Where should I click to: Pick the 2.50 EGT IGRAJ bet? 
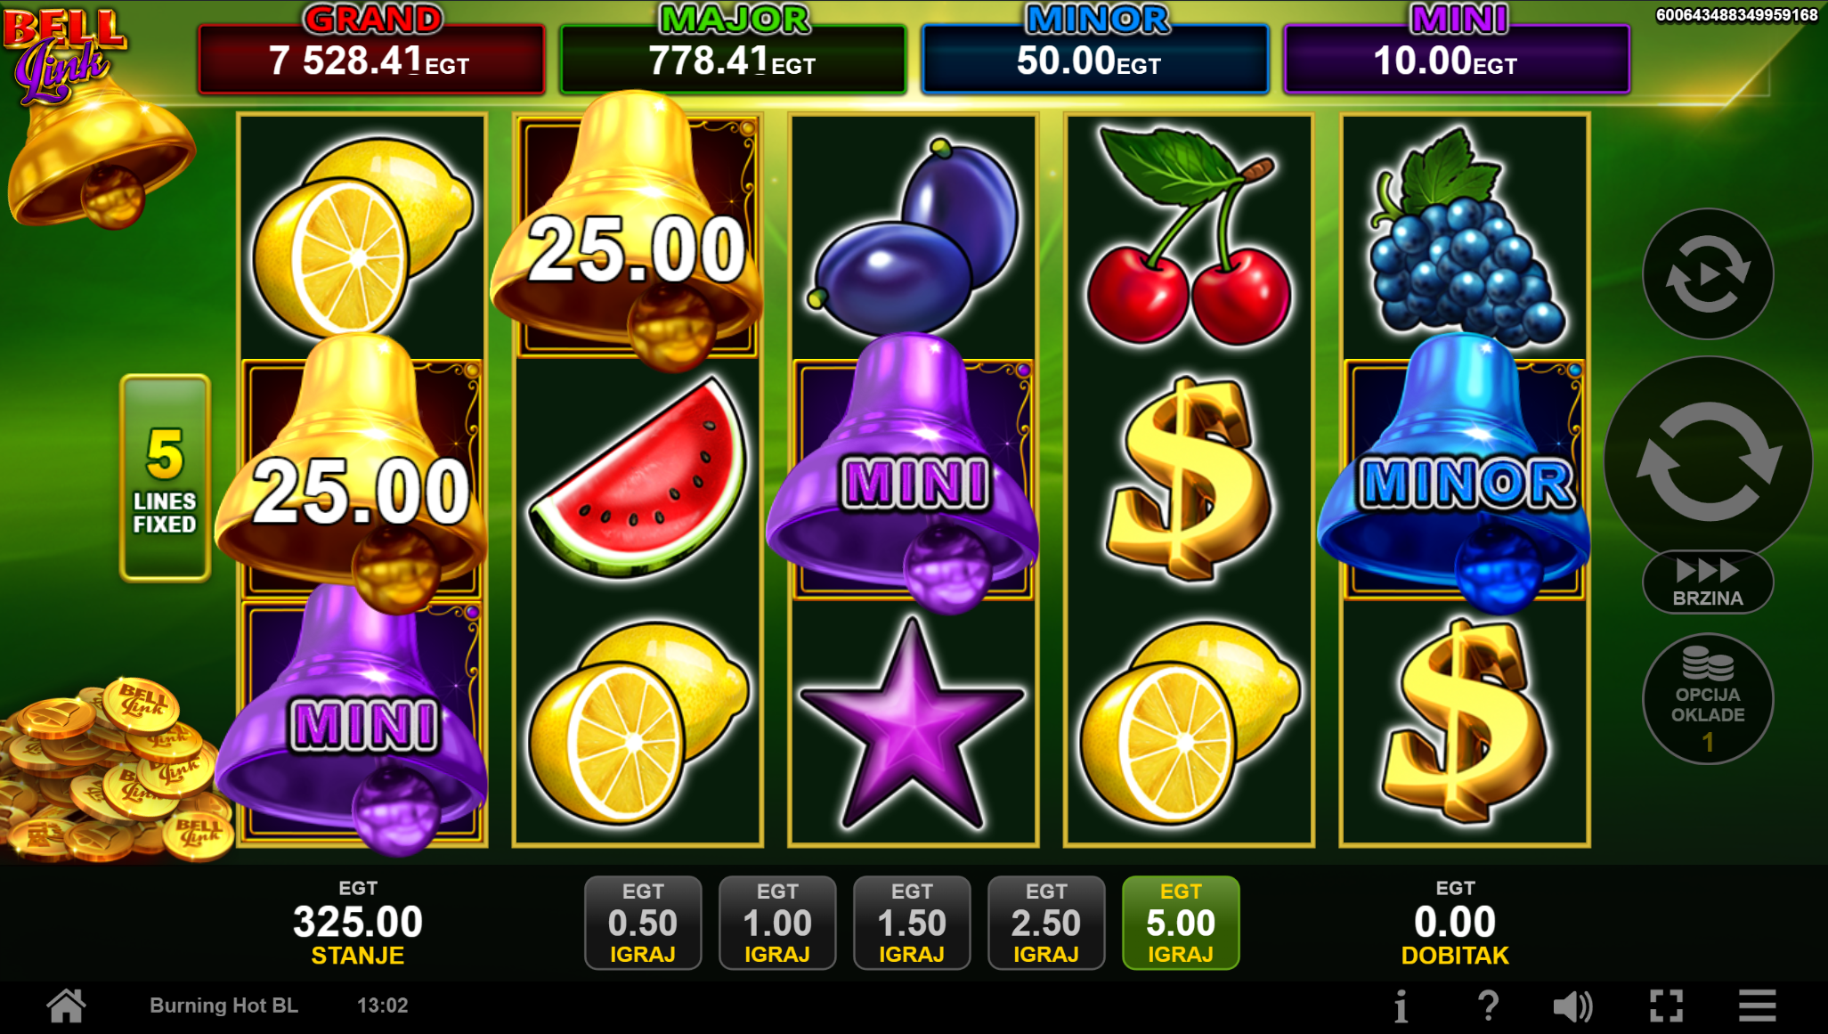coord(1046,923)
